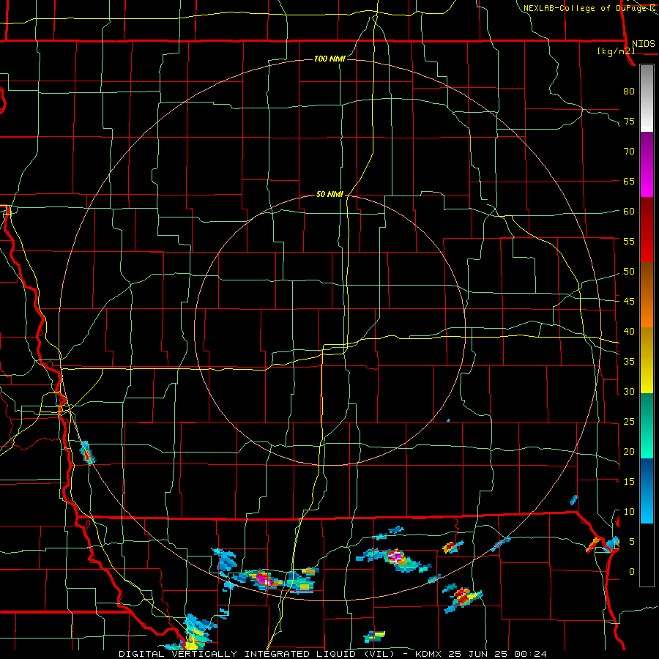
Task: Click the DIGITAL VERTICALLY INTEGRATED LIQUID (VIL) caption
Action: (x=258, y=654)
